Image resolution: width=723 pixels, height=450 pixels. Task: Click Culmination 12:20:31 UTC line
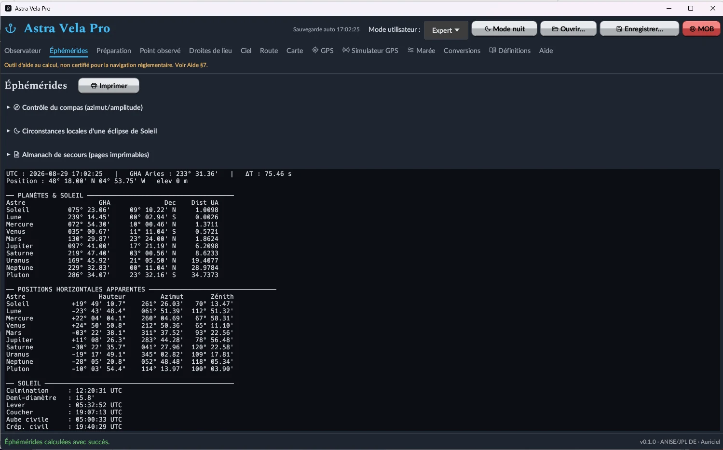(x=64, y=391)
